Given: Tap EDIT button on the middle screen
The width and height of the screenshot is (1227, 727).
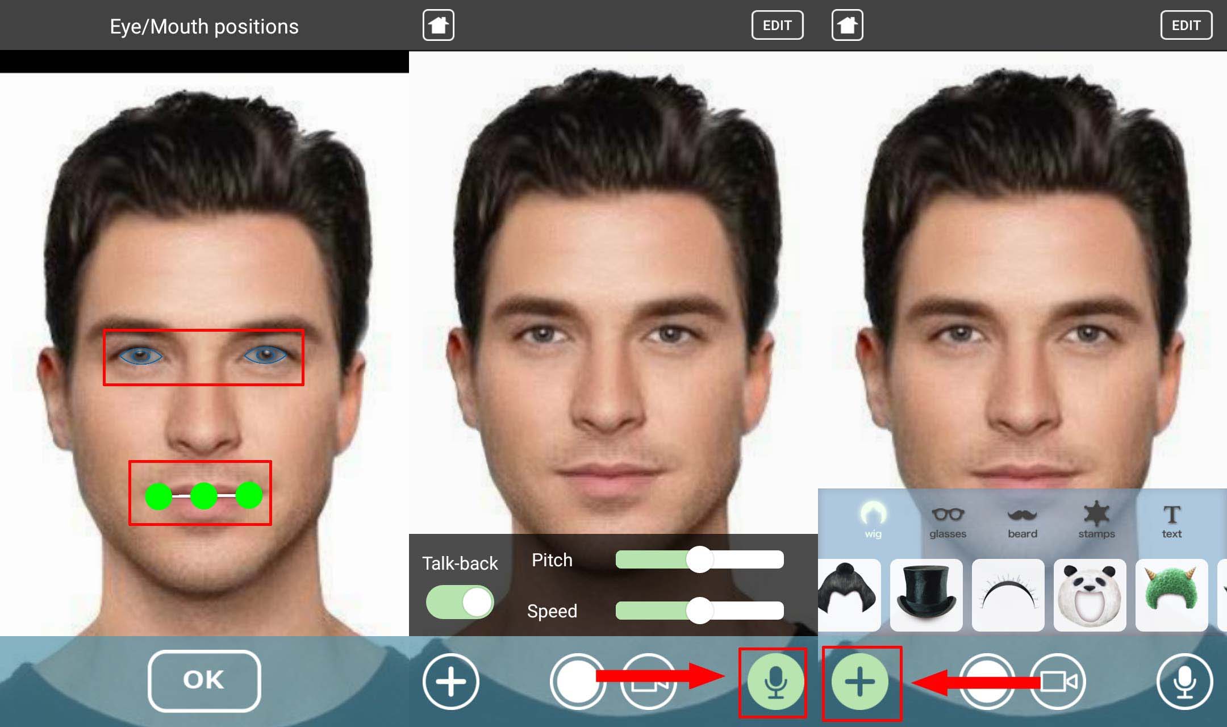Looking at the screenshot, I should click(777, 26).
